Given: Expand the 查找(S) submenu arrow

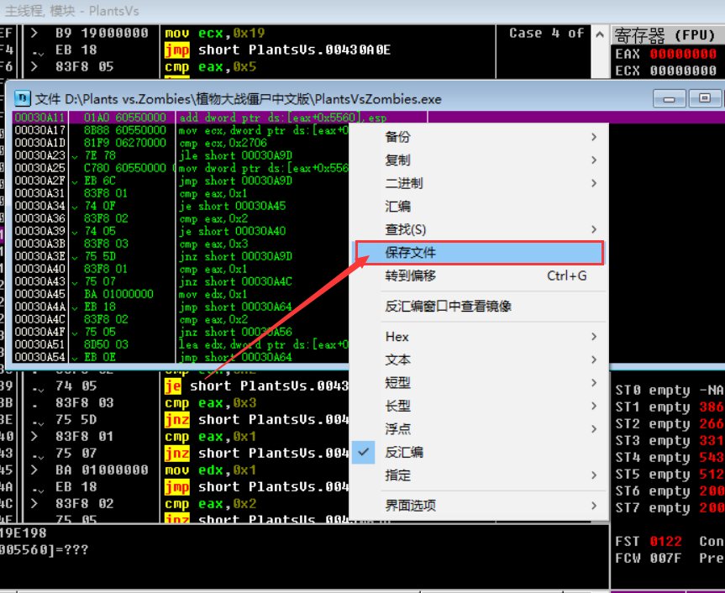Looking at the screenshot, I should tap(594, 229).
